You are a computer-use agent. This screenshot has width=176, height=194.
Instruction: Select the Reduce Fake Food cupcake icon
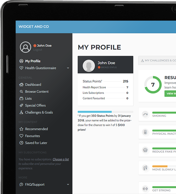pyautogui.click(x=145, y=150)
